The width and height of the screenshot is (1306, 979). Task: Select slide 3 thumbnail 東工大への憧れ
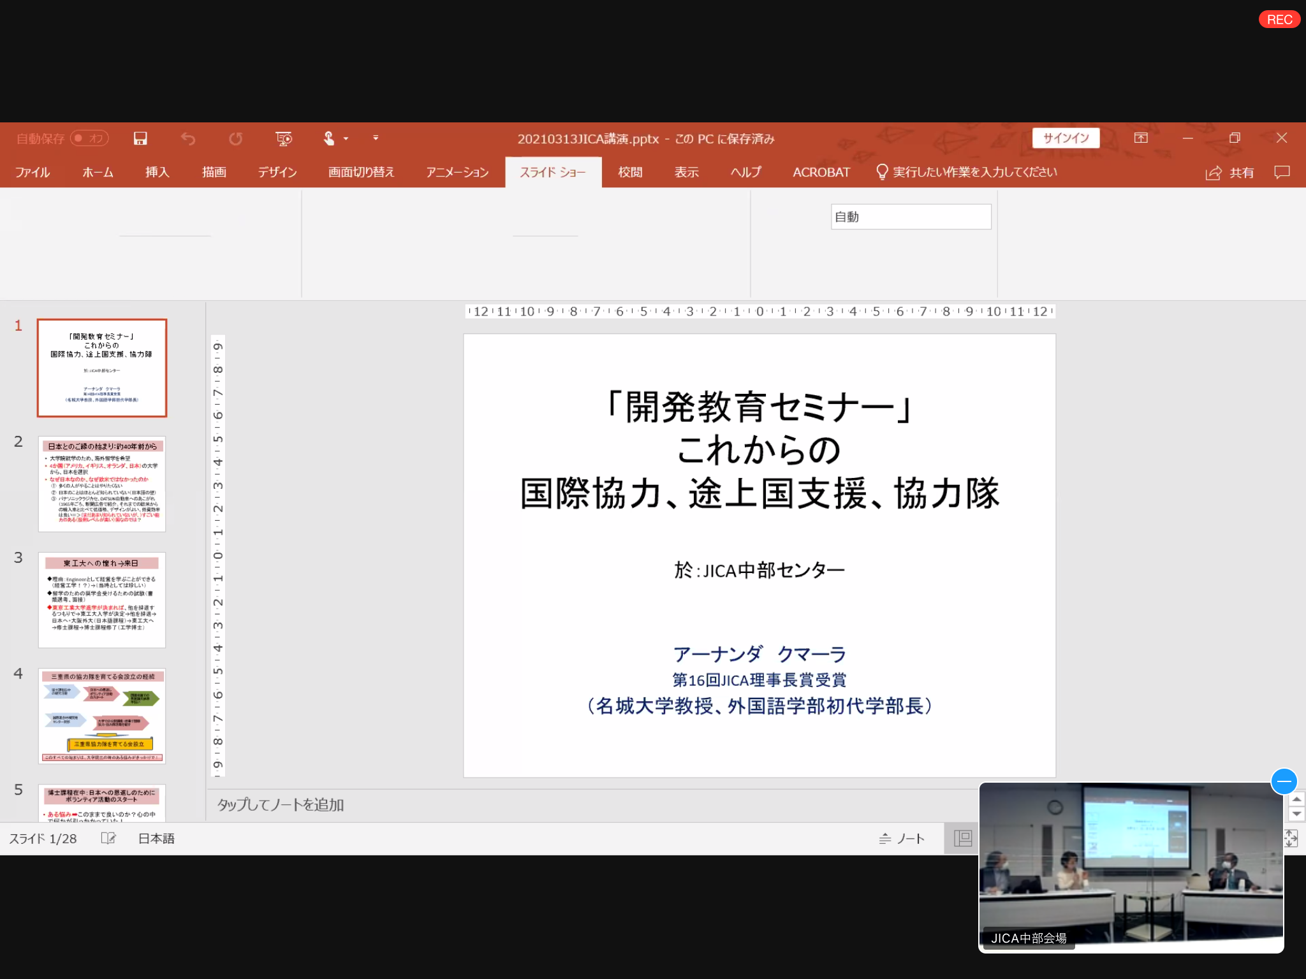point(102,600)
